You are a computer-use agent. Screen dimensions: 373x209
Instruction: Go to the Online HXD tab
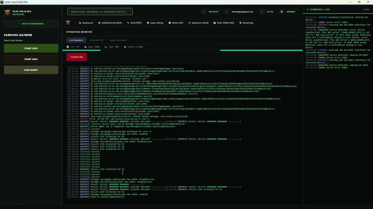click(176, 23)
